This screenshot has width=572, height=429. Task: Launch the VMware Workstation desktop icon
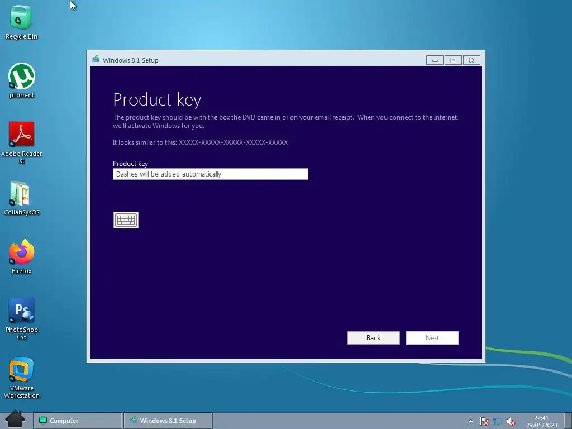[x=22, y=378]
